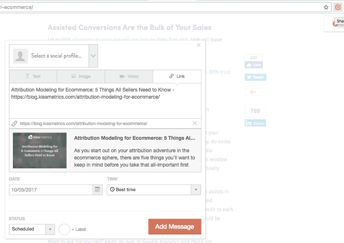
Task: Open the Scheduled status dropdown
Action: point(32,229)
